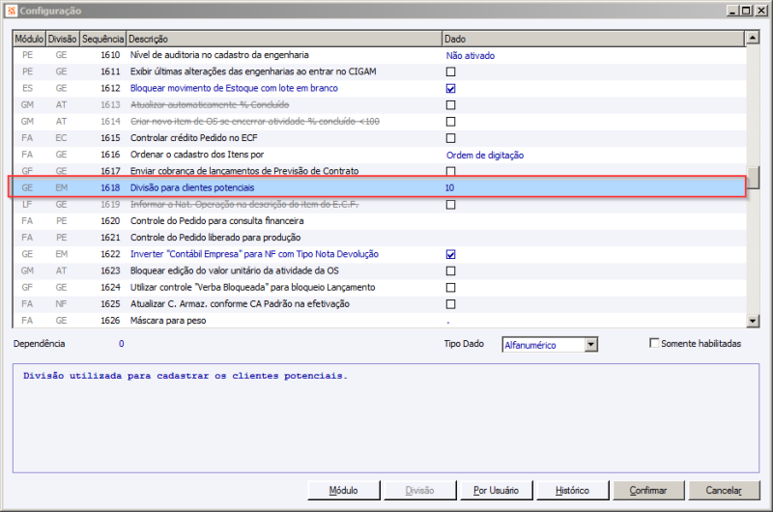Screen dimensions: 773x512
Task: Enable Utilizar controle Verba Bloqueada checkbox
Action: pos(450,287)
